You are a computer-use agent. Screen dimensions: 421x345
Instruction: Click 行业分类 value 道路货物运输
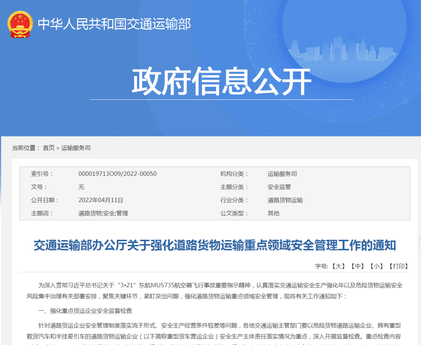point(285,200)
